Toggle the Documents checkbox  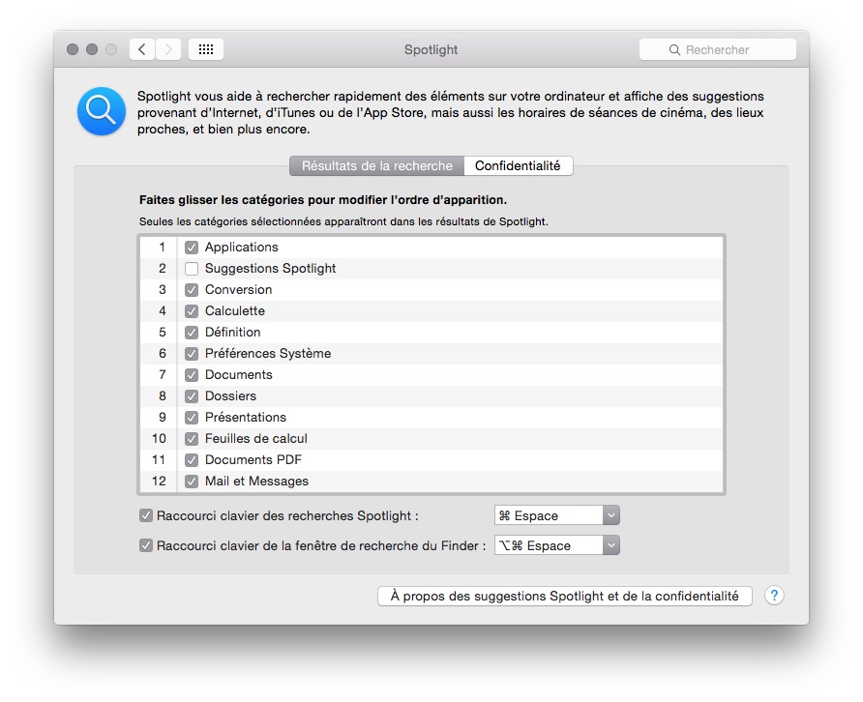click(192, 375)
